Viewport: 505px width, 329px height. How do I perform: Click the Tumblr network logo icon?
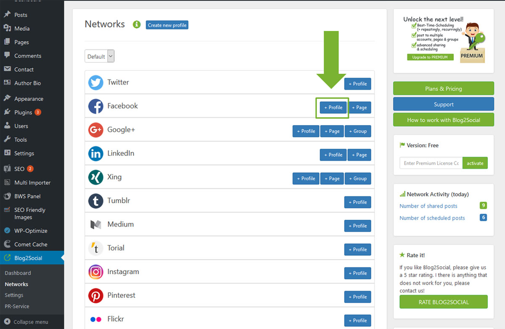pyautogui.click(x=96, y=201)
